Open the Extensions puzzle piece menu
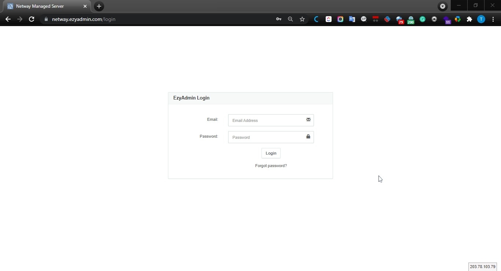The width and height of the screenshot is (501, 271). click(469, 19)
